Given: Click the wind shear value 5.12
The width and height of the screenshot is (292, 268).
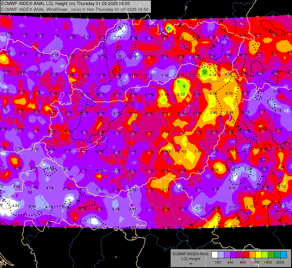Looking at the screenshot, I should 100,133.
